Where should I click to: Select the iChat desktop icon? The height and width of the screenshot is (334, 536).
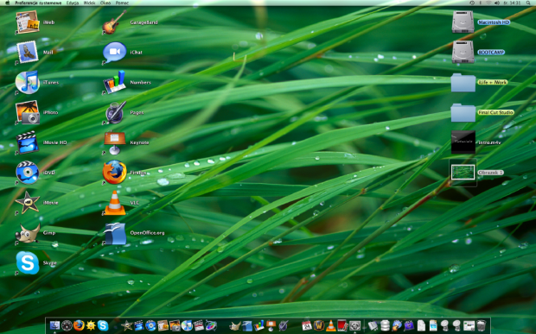pyautogui.click(x=114, y=52)
